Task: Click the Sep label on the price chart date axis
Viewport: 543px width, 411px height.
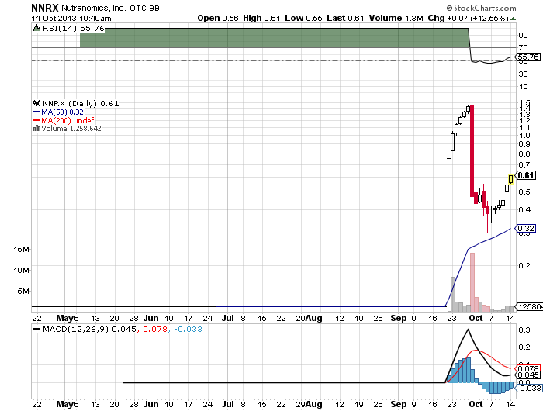Action: (399, 318)
